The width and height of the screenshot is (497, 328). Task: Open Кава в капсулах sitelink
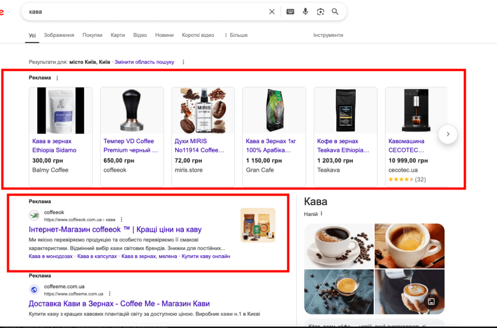point(97,256)
